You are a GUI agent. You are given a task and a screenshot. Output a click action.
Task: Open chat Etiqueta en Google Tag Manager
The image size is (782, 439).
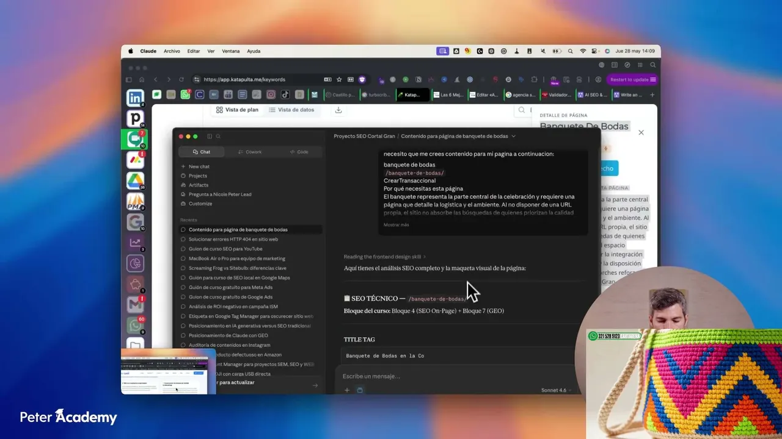250,316
